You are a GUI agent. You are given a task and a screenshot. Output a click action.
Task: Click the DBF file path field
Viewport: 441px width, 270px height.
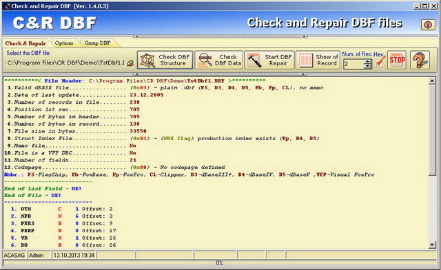click(x=66, y=63)
